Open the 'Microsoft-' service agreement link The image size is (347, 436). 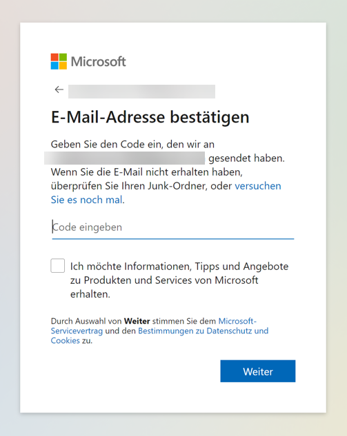(237, 321)
